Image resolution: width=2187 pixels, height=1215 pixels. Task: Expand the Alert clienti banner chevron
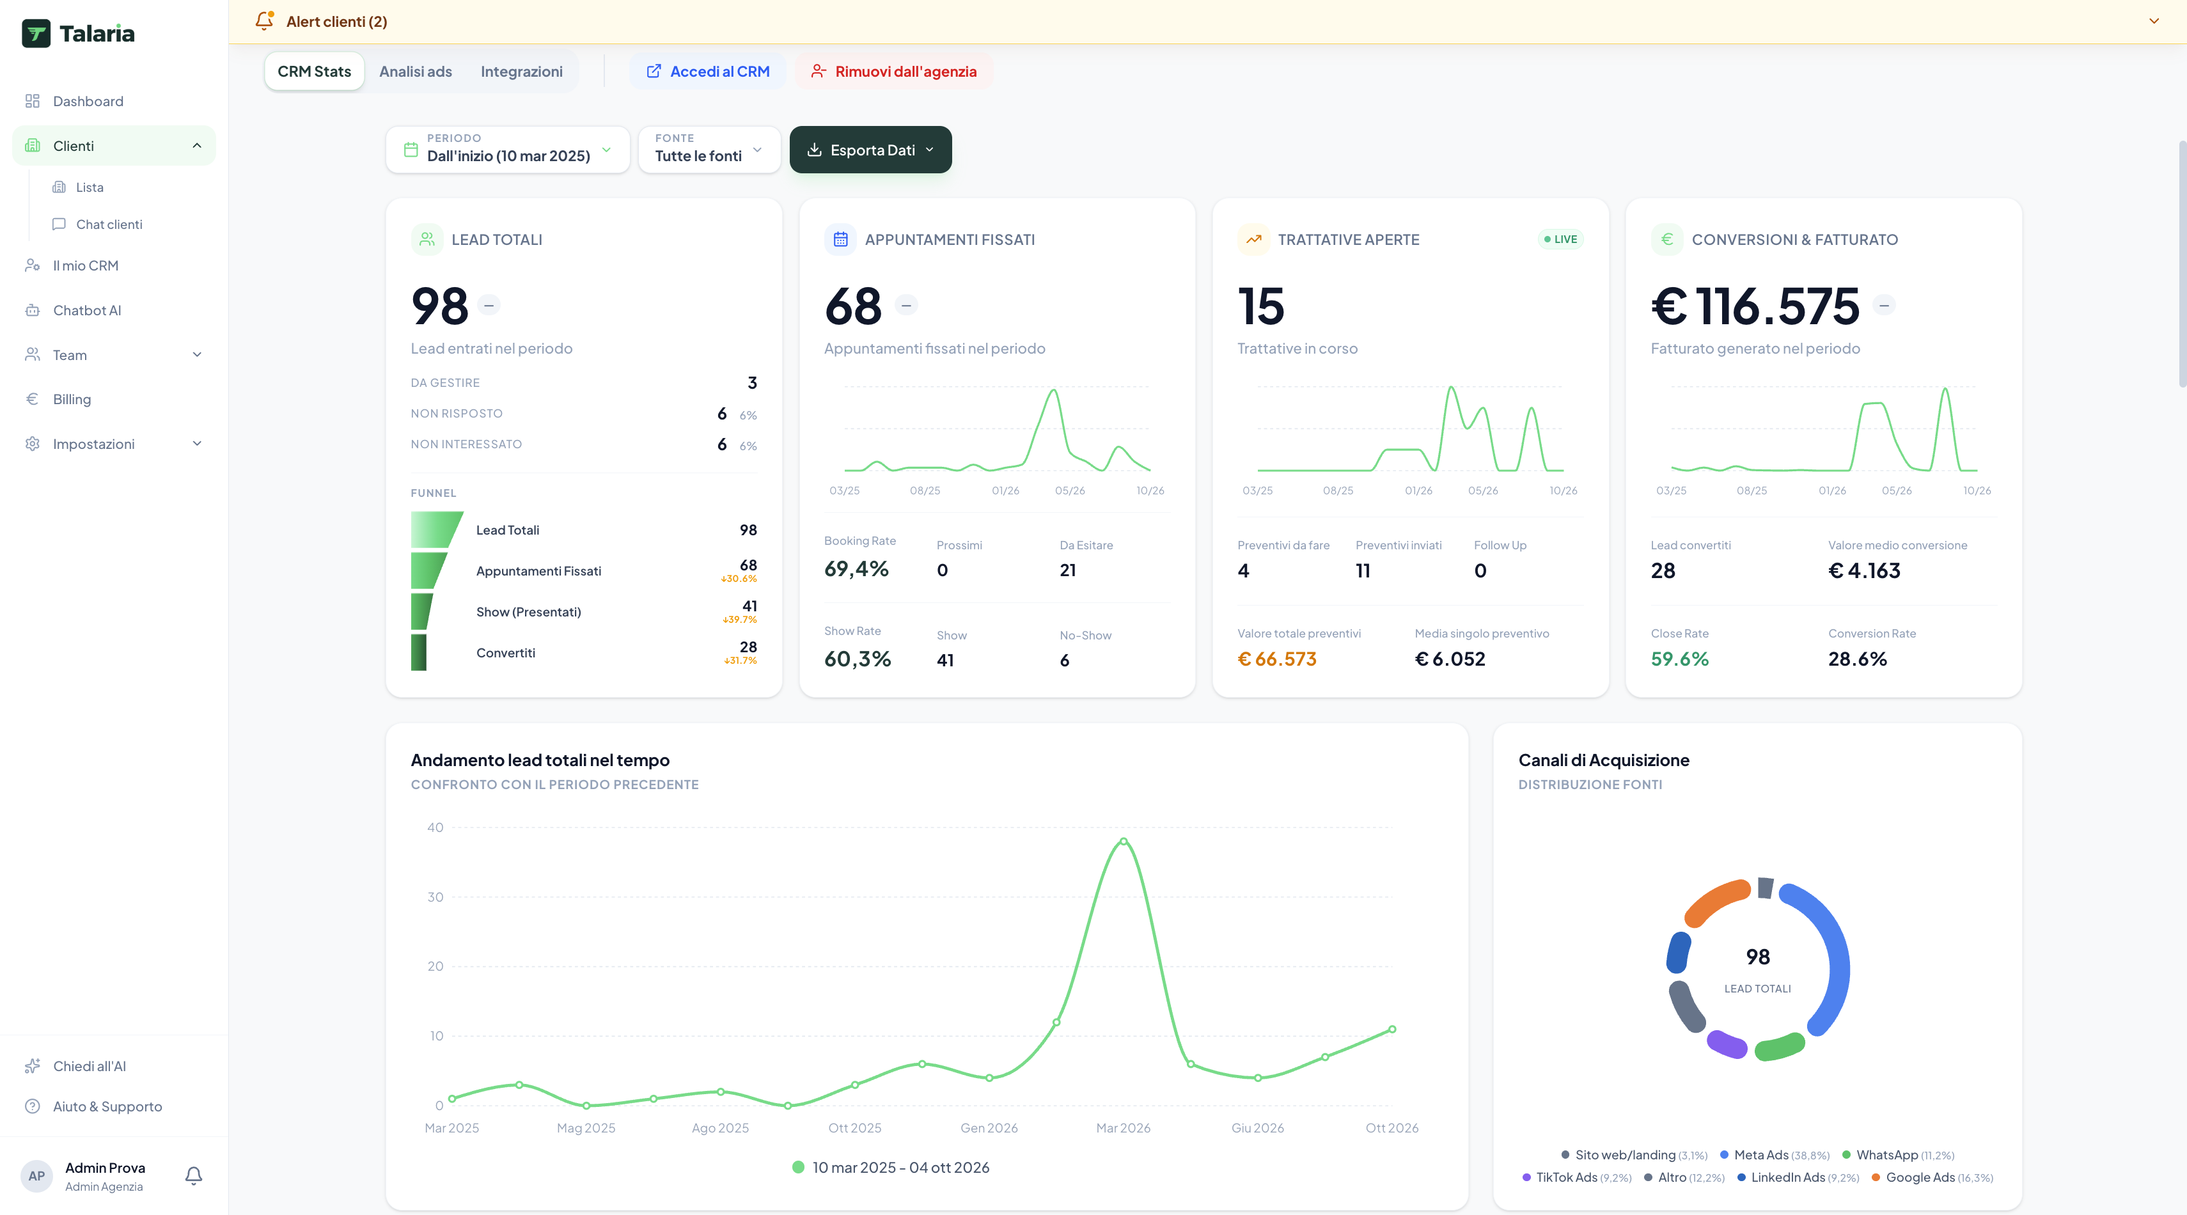2154,21
